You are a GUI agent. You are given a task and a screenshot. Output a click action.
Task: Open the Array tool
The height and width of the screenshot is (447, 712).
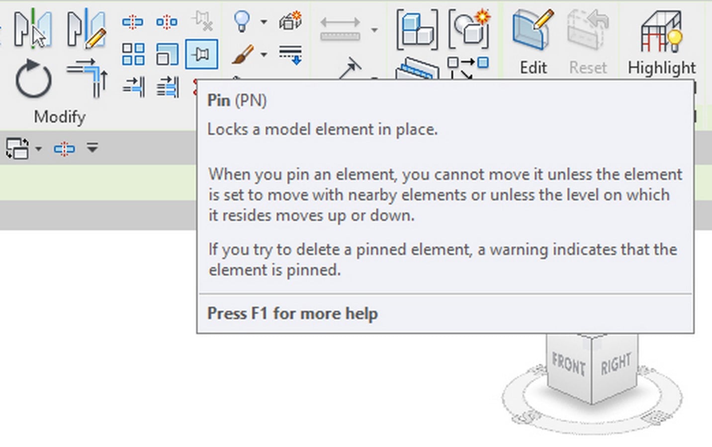(x=133, y=54)
